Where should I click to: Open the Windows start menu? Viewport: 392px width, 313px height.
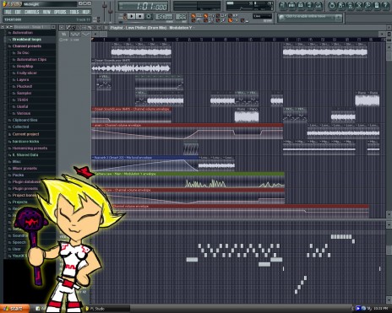[14, 309]
